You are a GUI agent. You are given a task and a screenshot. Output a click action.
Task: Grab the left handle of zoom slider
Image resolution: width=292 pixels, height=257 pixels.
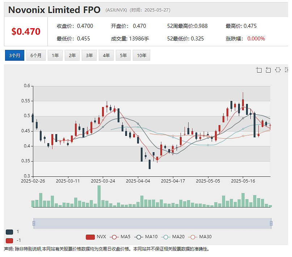(34, 223)
